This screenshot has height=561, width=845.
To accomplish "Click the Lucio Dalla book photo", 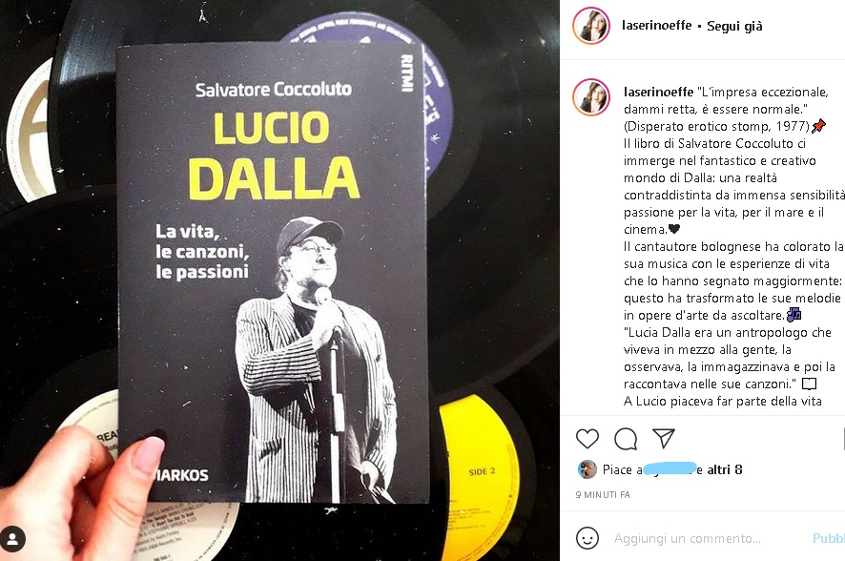I will tap(279, 280).
